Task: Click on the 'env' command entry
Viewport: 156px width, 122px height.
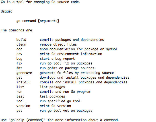Action: pyautogui.click(x=19, y=54)
